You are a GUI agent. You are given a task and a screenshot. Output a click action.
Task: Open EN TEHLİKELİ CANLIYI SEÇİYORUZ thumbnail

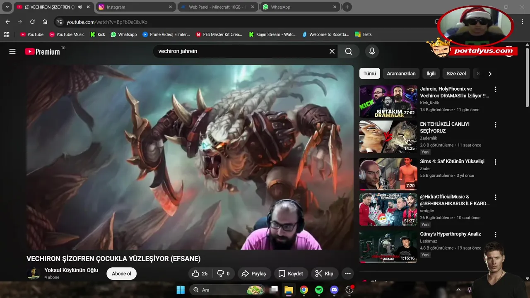[388, 137]
